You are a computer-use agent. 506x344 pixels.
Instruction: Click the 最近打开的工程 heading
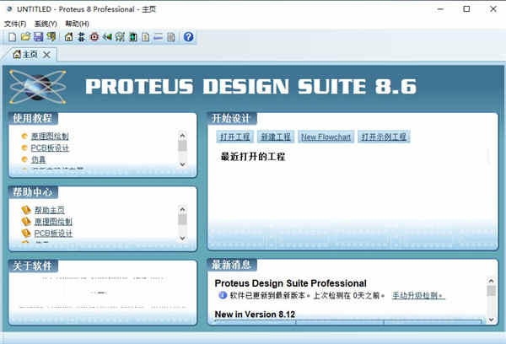(253, 157)
